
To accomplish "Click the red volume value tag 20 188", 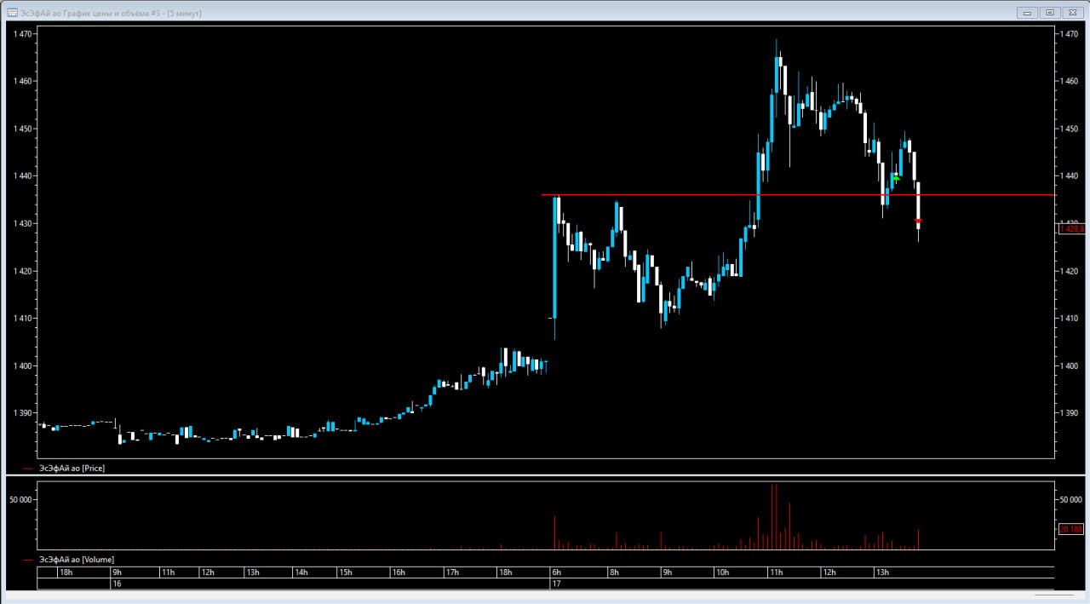I will (1070, 529).
